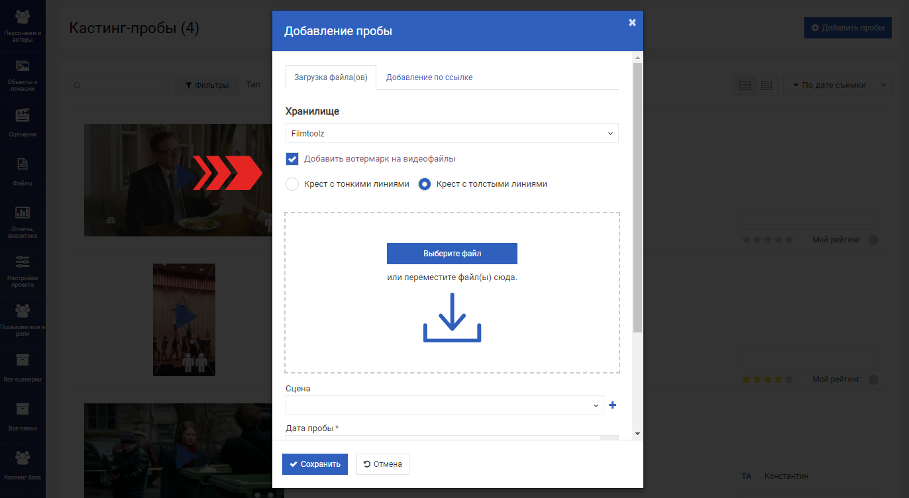
Task: Click the Выберите файл button
Action: (452, 254)
